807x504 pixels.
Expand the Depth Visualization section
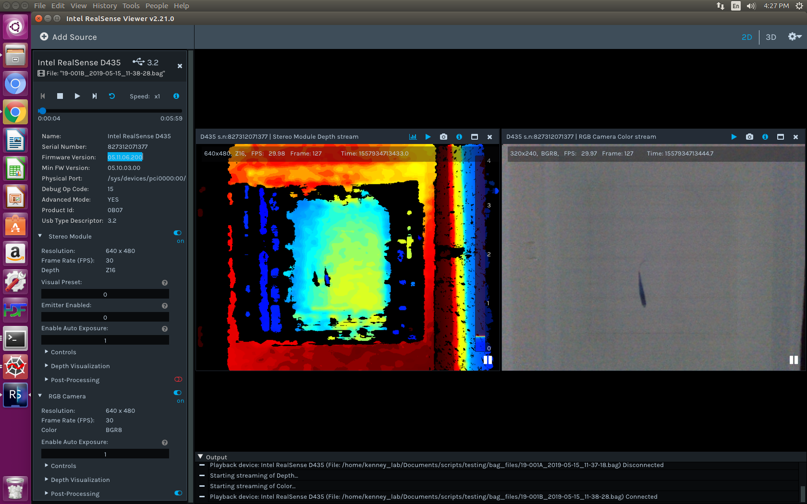(80, 366)
